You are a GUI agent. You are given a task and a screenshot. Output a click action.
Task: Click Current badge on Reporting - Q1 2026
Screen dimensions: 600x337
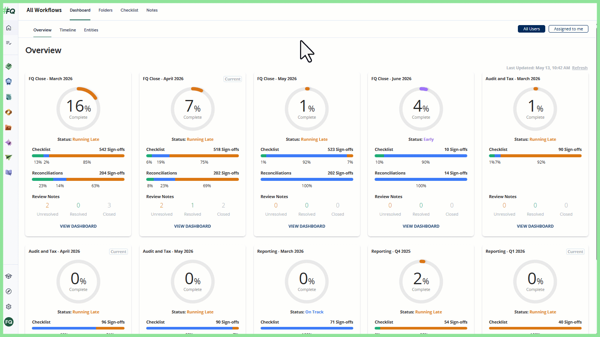pos(575,252)
